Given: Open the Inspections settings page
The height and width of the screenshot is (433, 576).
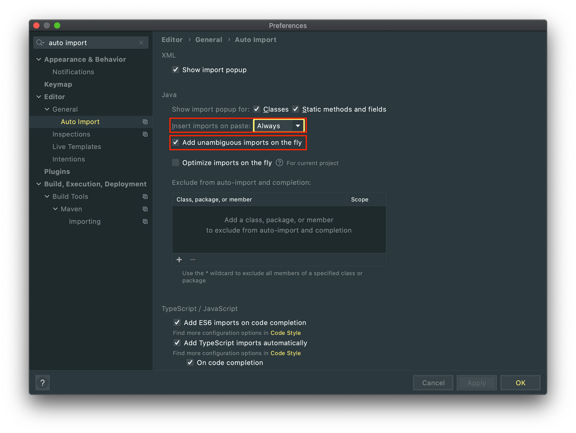Looking at the screenshot, I should [71, 134].
